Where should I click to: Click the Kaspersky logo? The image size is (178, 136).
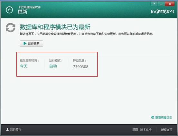162,12
